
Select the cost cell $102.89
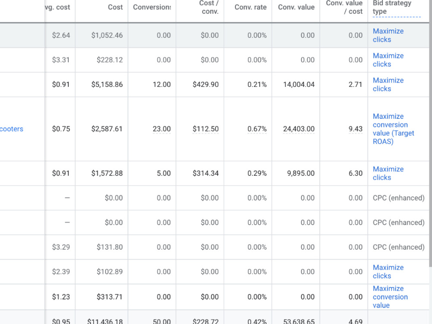click(110, 272)
